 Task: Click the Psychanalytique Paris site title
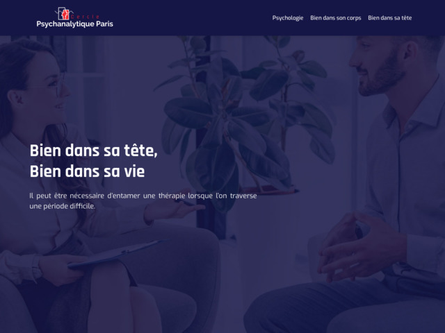(74, 24)
